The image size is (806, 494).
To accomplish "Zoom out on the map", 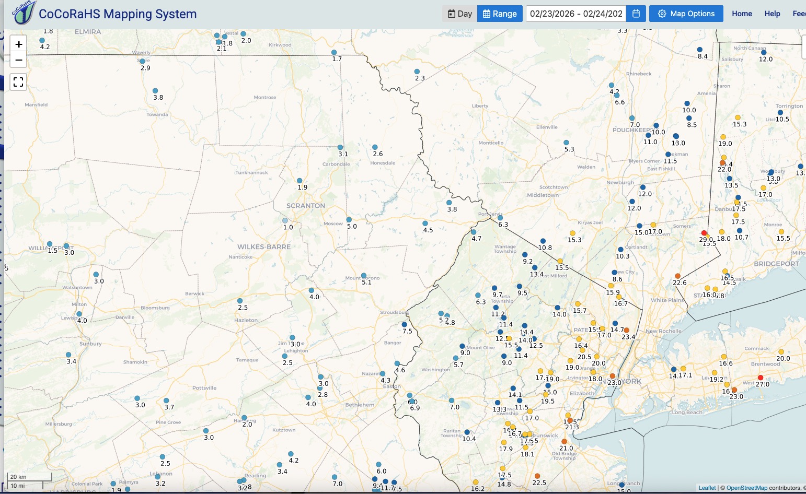I will click(18, 60).
